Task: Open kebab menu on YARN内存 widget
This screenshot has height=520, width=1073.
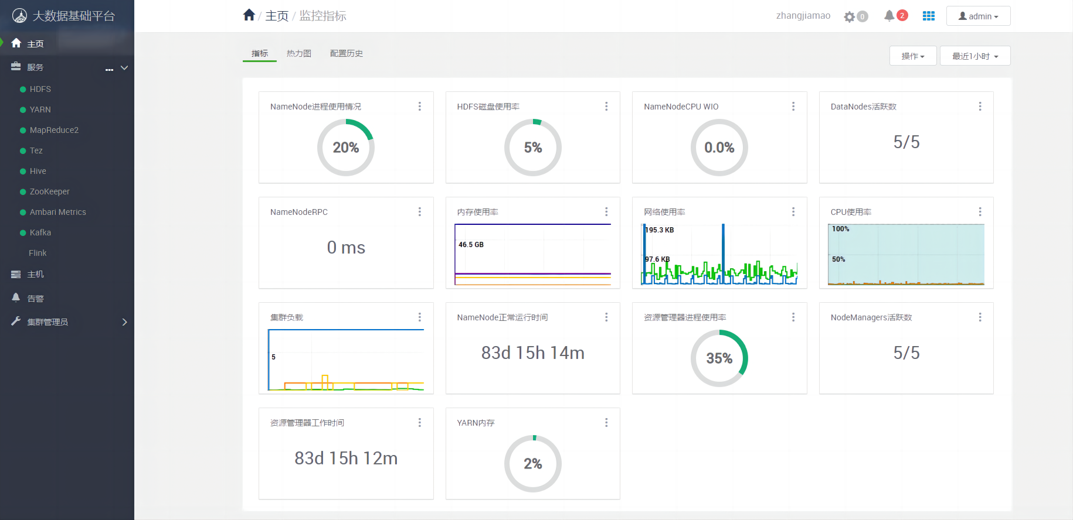Action: [x=606, y=423]
